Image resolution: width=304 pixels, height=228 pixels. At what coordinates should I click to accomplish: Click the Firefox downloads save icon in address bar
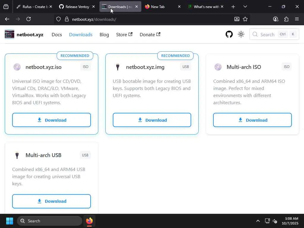point(237,19)
